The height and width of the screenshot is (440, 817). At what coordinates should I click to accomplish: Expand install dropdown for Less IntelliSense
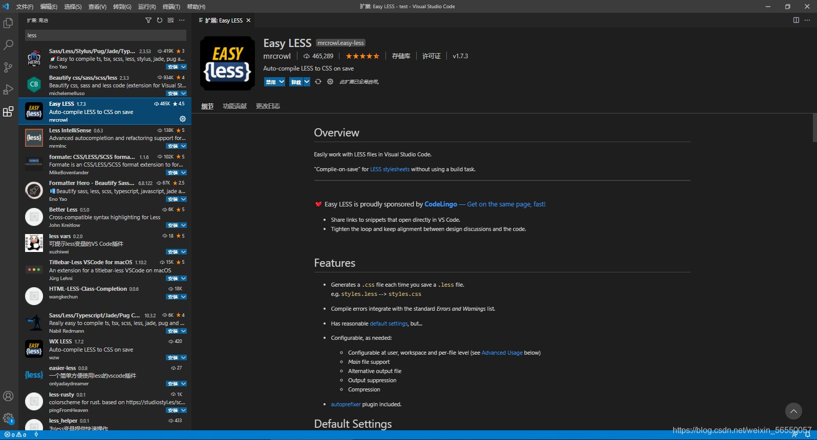point(183,146)
